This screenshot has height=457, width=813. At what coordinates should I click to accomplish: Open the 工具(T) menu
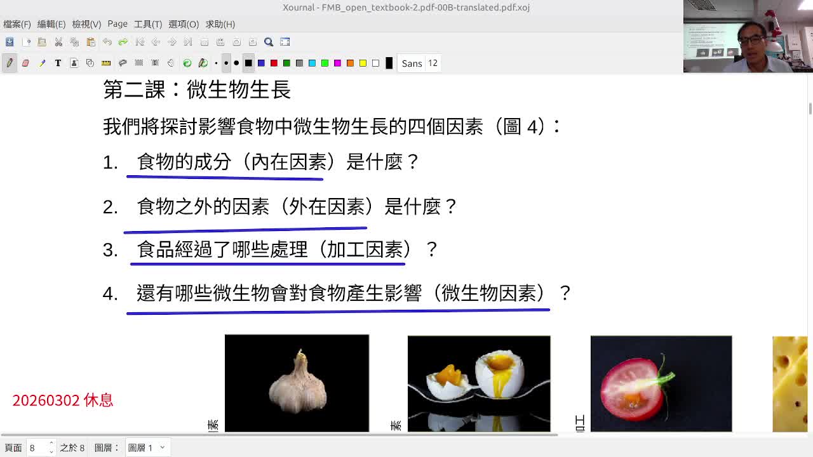[148, 24]
